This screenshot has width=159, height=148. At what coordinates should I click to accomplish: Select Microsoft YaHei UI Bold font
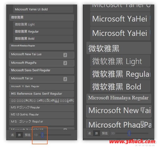(x=43, y=10)
